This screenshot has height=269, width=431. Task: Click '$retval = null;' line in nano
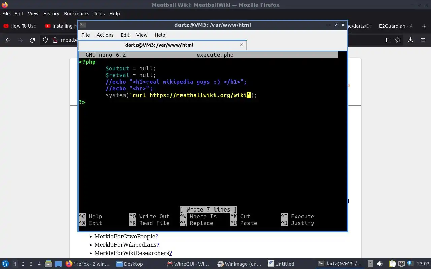[131, 75]
